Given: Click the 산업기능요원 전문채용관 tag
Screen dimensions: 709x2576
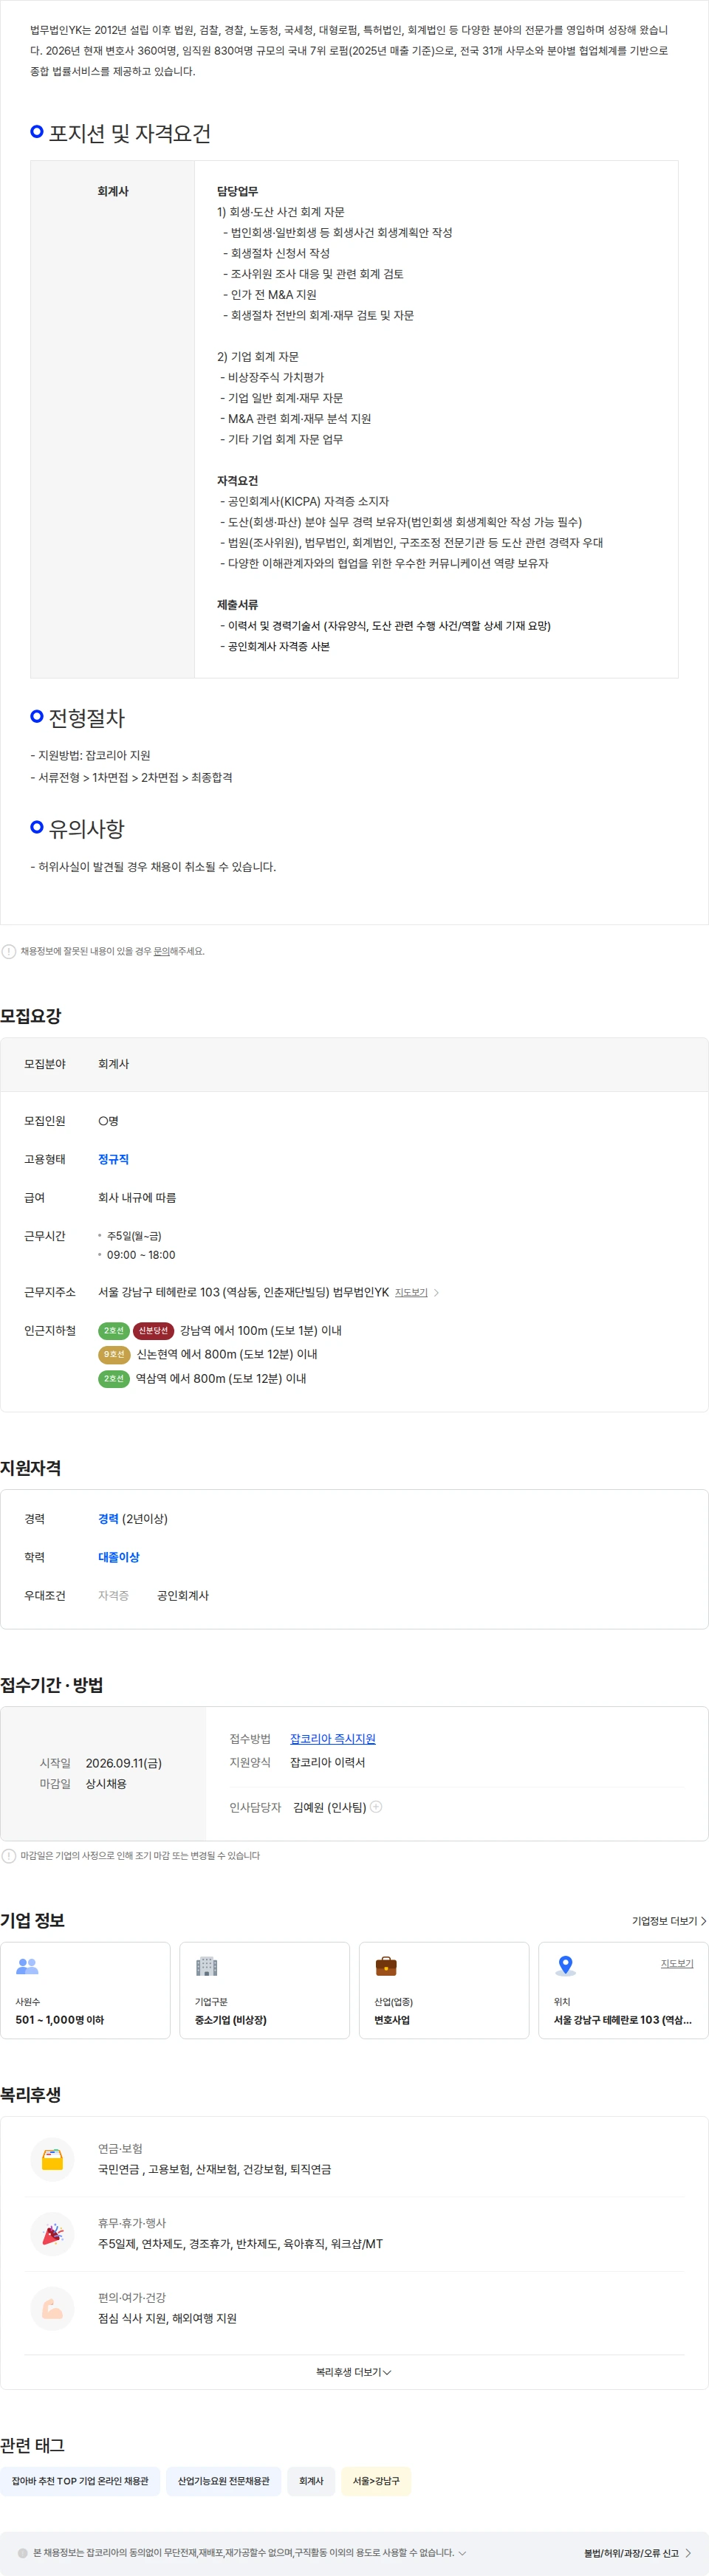Looking at the screenshot, I should tap(223, 2481).
